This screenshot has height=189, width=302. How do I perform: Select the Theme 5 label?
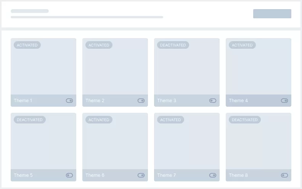click(23, 175)
